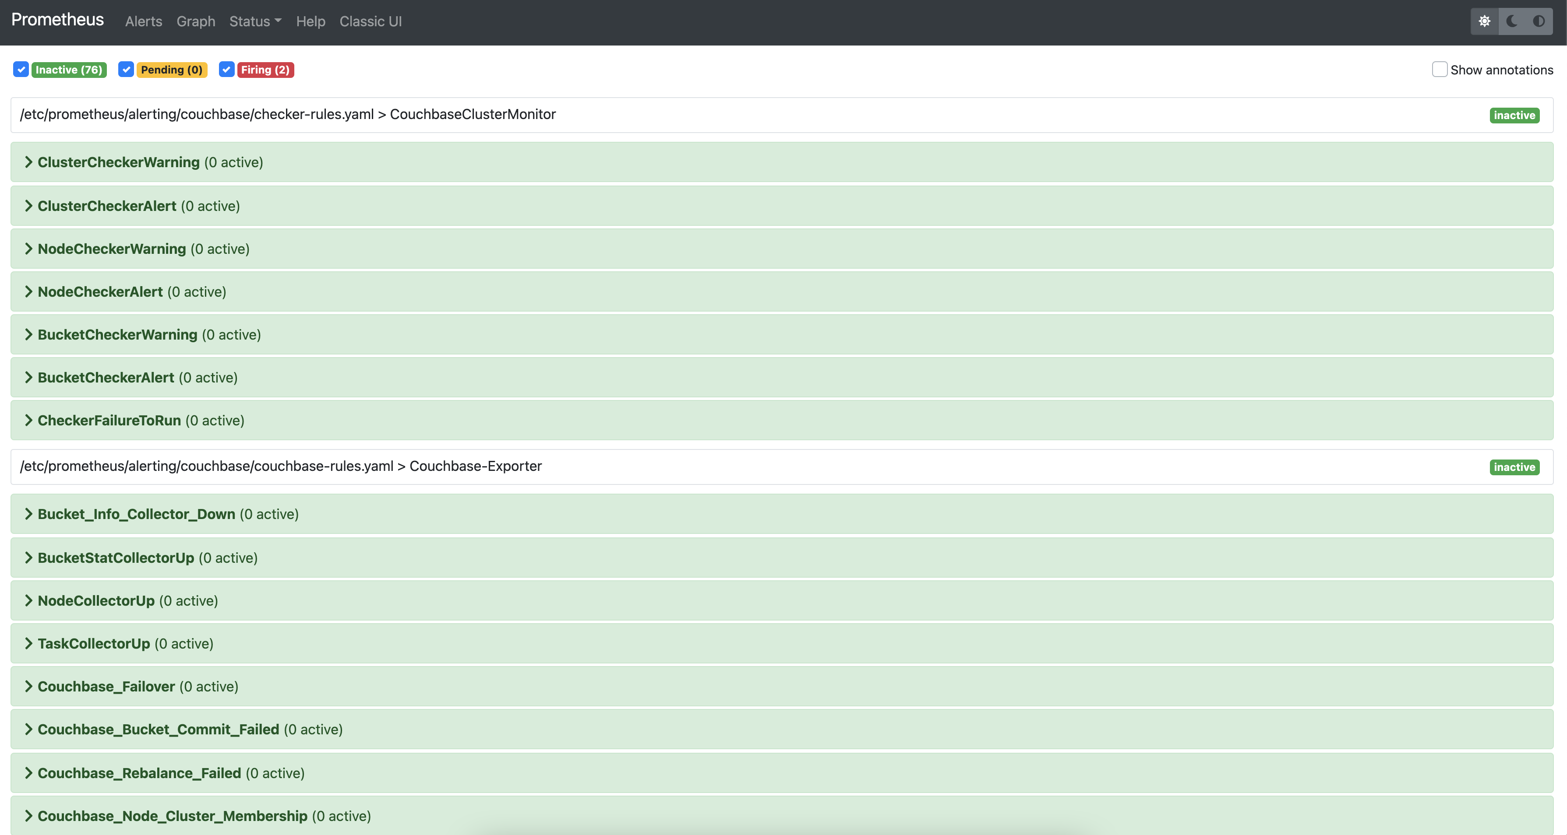Go to the Alerts nav item
This screenshot has width=1567, height=835.
pos(144,21)
